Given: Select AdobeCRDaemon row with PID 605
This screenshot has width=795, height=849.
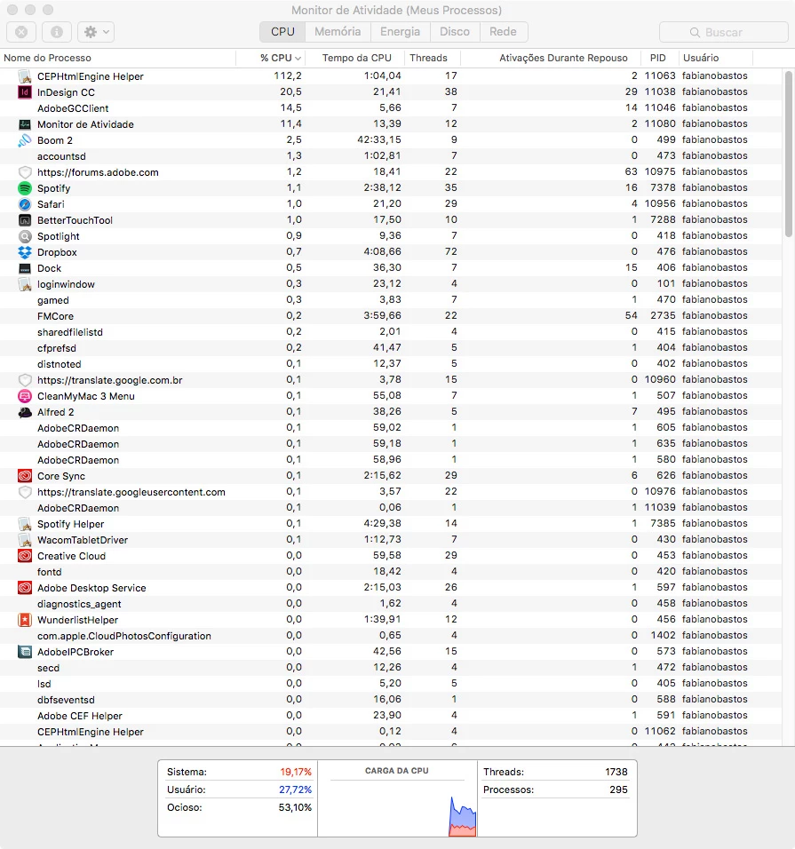Looking at the screenshot, I should 391,428.
